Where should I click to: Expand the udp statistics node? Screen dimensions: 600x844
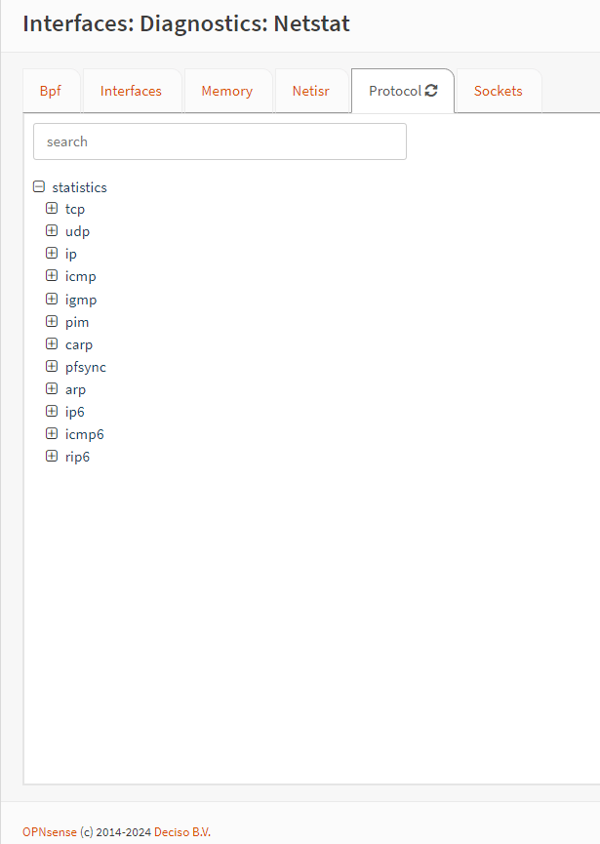coord(52,231)
